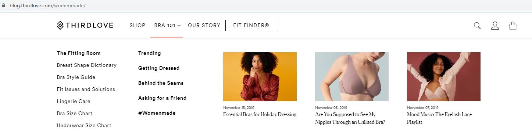Open Breast Shape Dictionary link
The height and width of the screenshot is (137, 532).
[87, 65]
